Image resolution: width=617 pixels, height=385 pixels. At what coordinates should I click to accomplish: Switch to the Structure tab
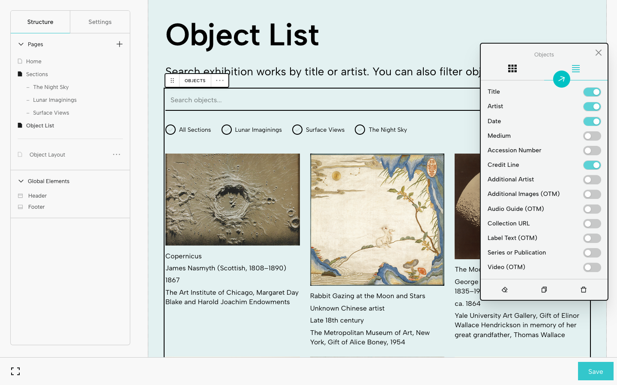(40, 22)
